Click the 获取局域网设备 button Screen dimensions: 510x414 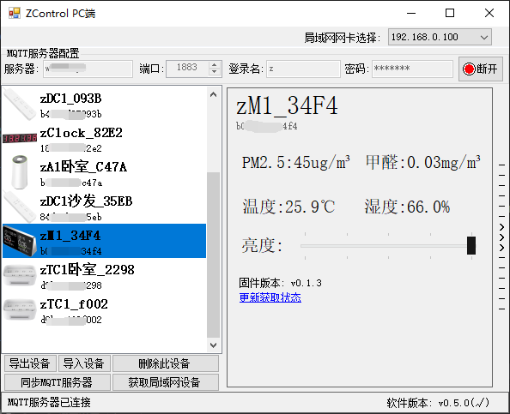tap(165, 382)
